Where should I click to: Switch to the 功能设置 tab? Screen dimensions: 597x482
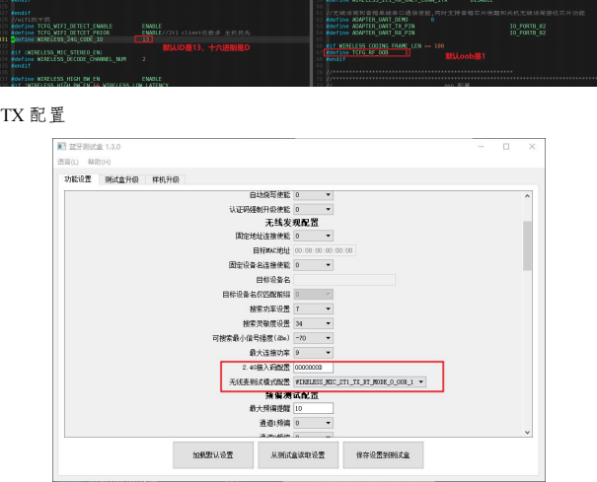[x=78, y=179]
